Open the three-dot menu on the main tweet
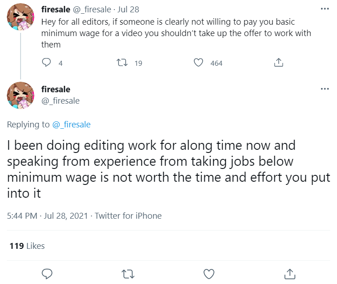Screen dimensions: 337x284 tap(325, 89)
